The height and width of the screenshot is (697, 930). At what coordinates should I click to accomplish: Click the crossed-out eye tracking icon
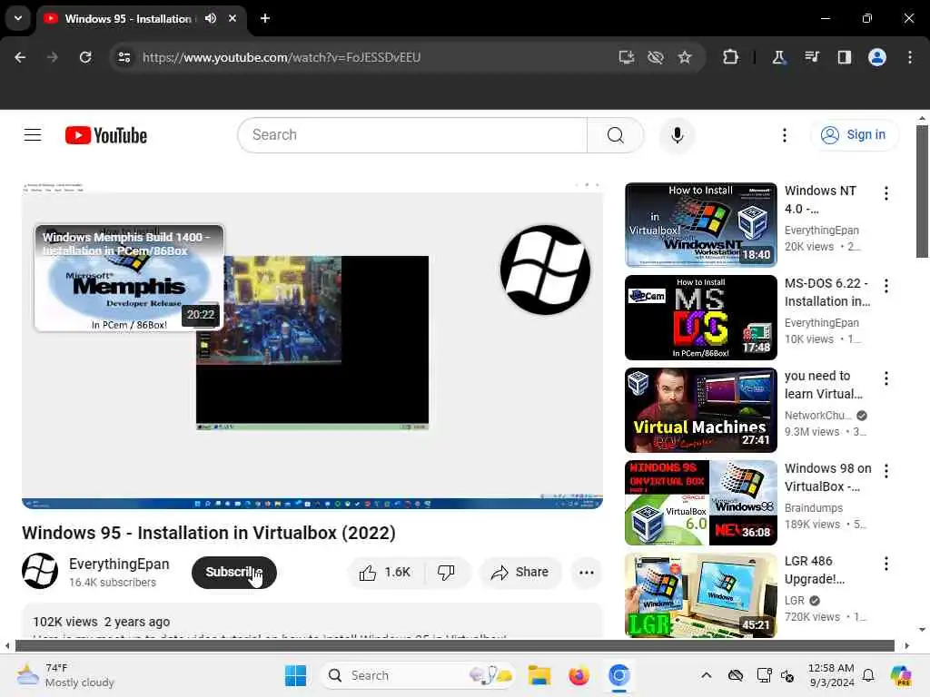(x=656, y=57)
